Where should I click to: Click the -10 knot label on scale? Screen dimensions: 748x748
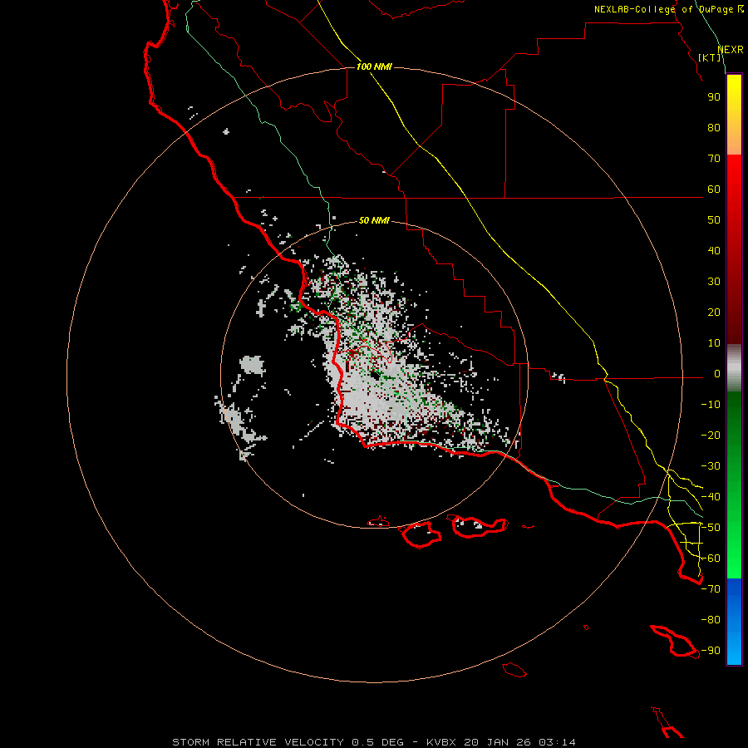pos(711,405)
